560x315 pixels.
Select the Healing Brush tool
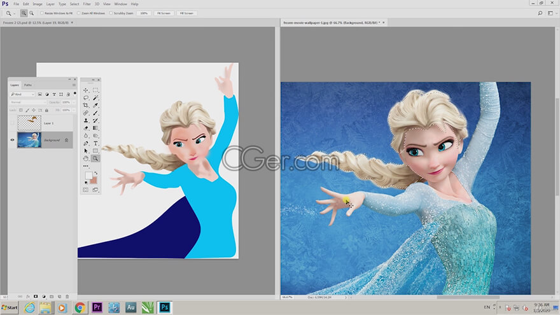[86, 113]
